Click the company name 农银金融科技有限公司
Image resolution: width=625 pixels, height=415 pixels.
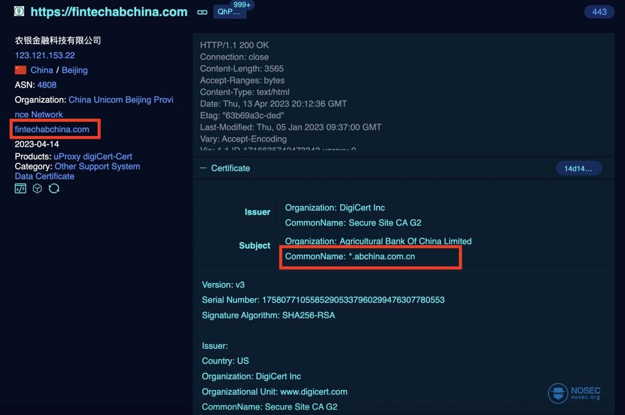[x=58, y=41]
